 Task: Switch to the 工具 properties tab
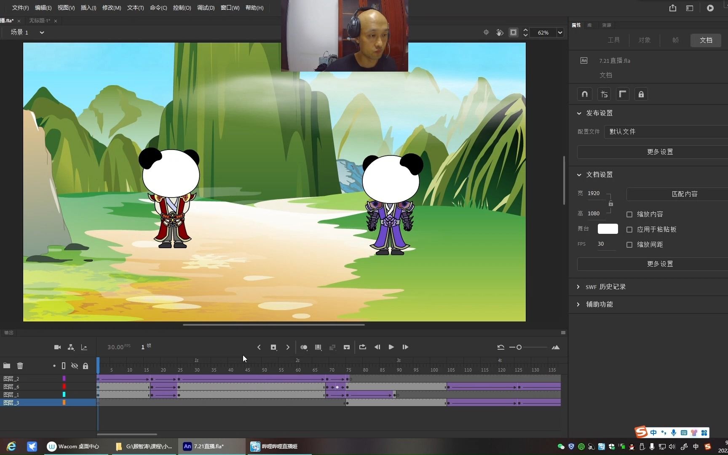(613, 40)
